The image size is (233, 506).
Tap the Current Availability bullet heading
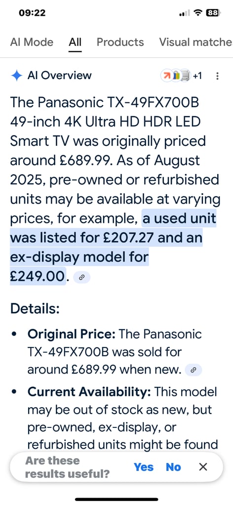click(89, 392)
